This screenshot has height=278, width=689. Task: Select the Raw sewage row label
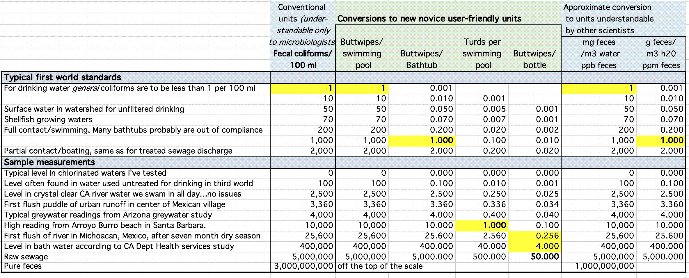click(25, 256)
